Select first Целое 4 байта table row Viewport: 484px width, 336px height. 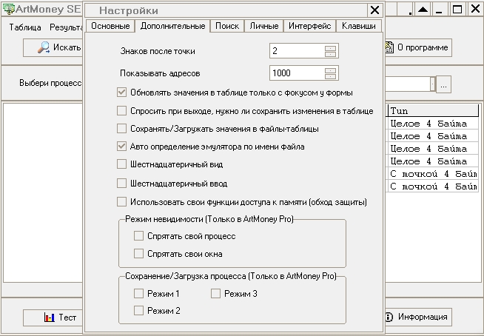(x=432, y=124)
